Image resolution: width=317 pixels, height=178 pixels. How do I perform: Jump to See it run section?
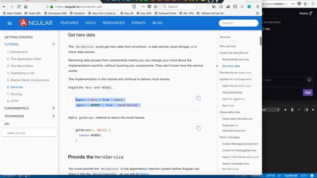(228, 105)
